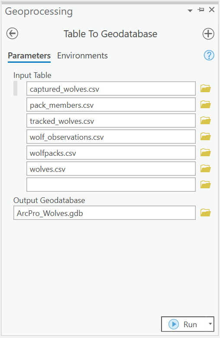The image size is (220, 338).
Task: Browse folder for the empty input row
Action: pyautogui.click(x=206, y=184)
